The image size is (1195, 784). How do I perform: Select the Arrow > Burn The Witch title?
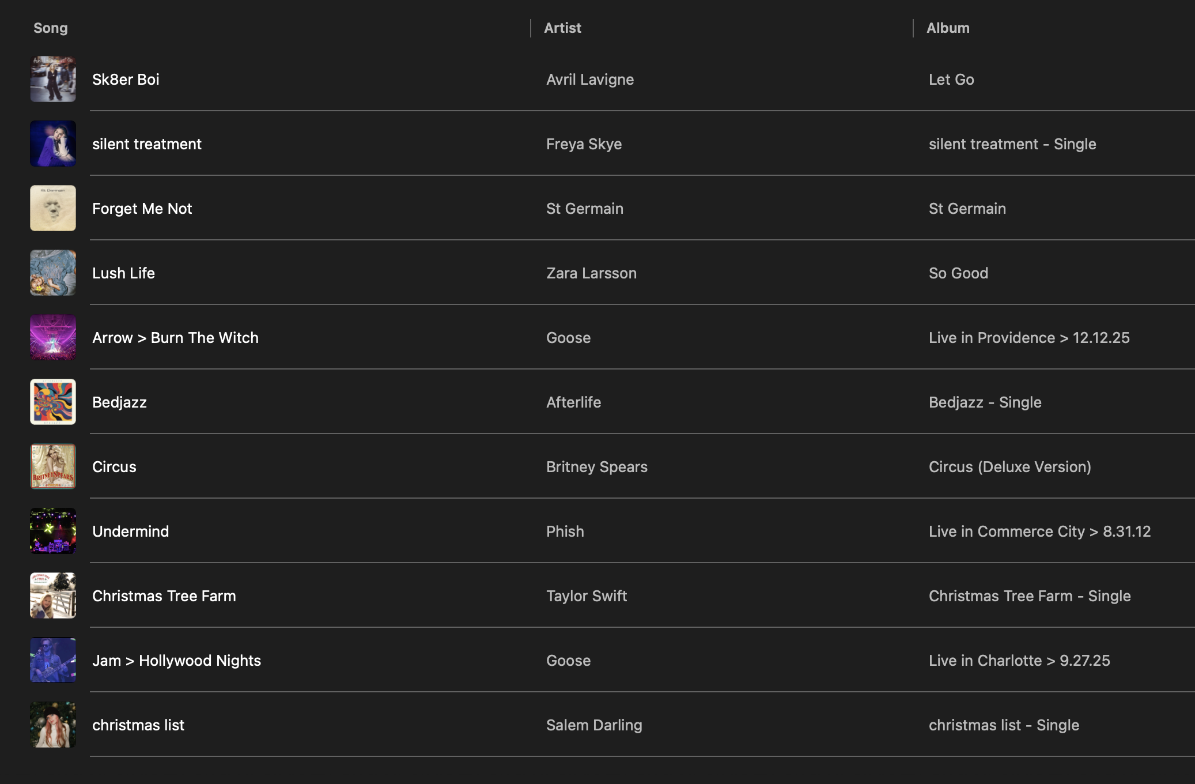175,338
